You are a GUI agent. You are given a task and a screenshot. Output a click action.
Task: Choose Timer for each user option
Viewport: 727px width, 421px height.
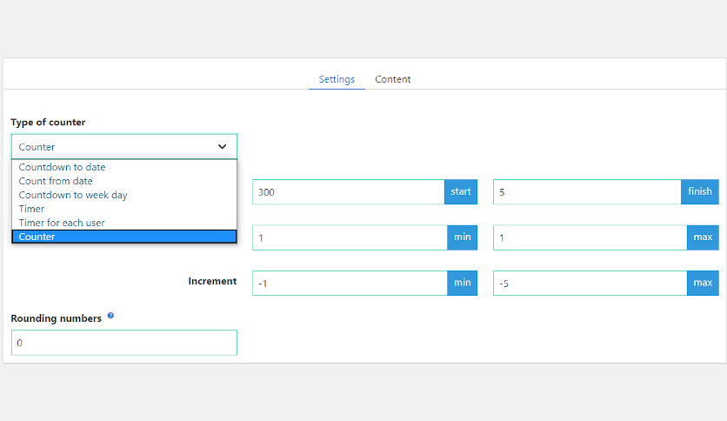62,223
